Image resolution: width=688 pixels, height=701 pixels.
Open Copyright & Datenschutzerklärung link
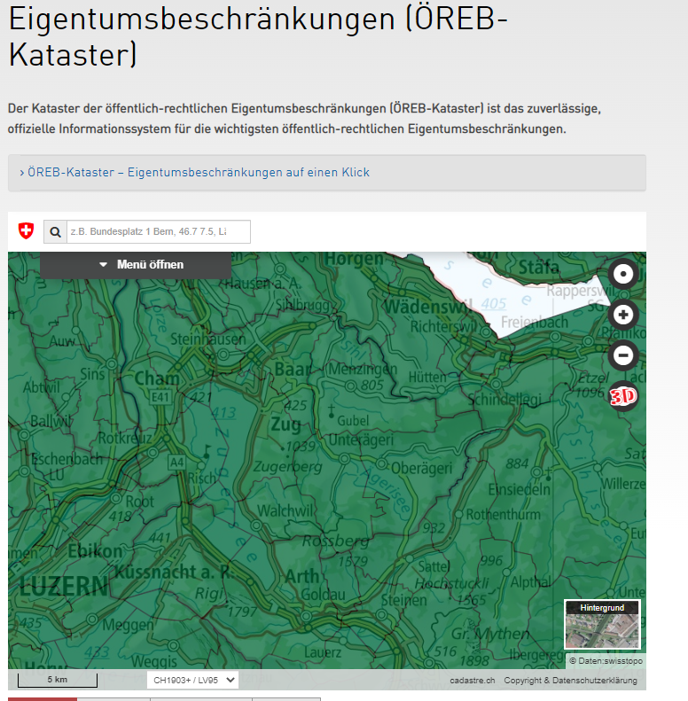pos(570,681)
